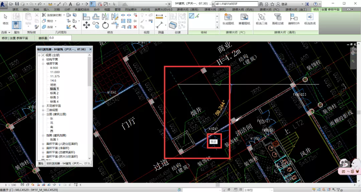Toggle the Draw Line option in 绘制 panel

click(191, 16)
